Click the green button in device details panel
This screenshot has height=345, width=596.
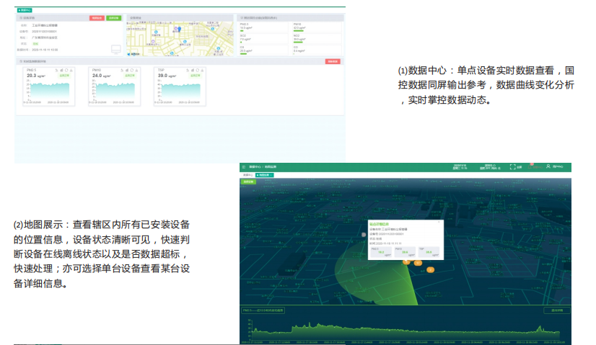[113, 17]
